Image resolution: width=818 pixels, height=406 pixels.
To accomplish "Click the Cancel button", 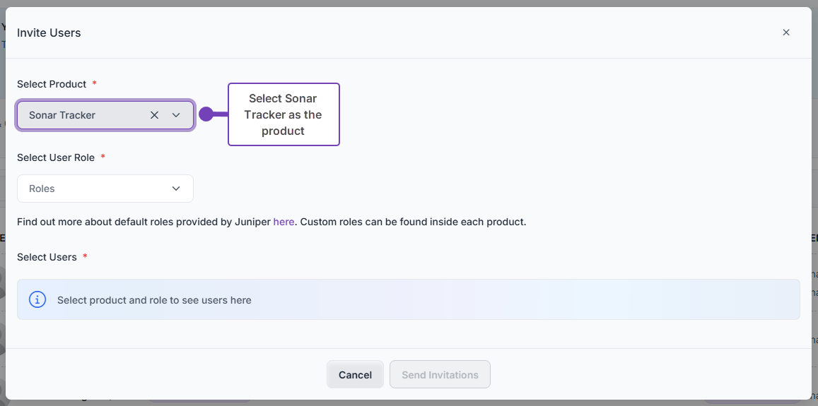I will coord(355,375).
